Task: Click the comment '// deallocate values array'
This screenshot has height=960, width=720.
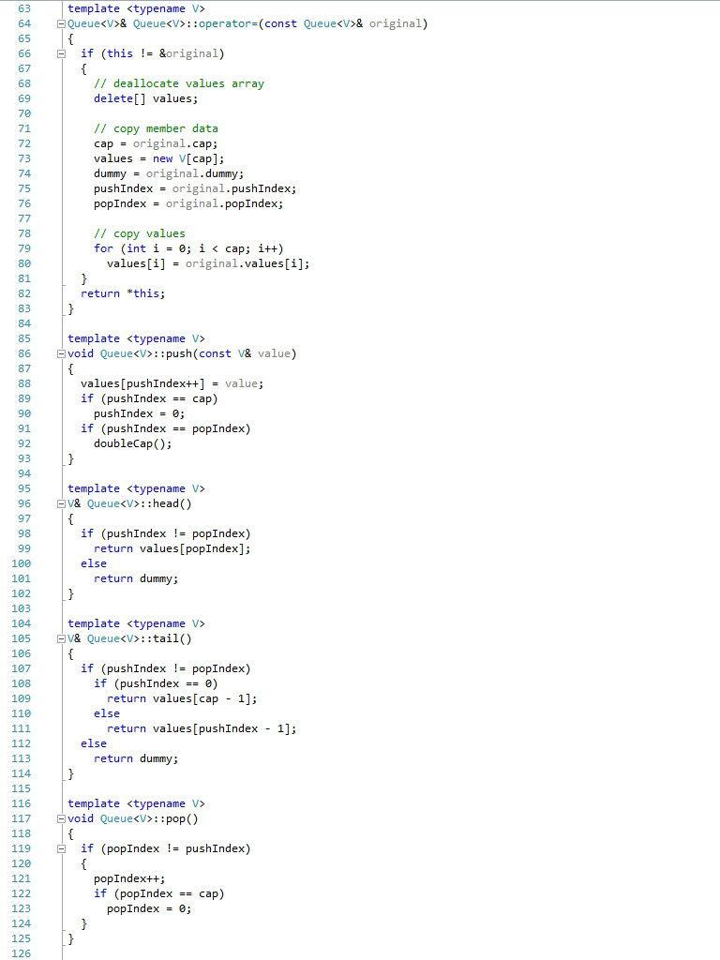Action: coord(179,83)
